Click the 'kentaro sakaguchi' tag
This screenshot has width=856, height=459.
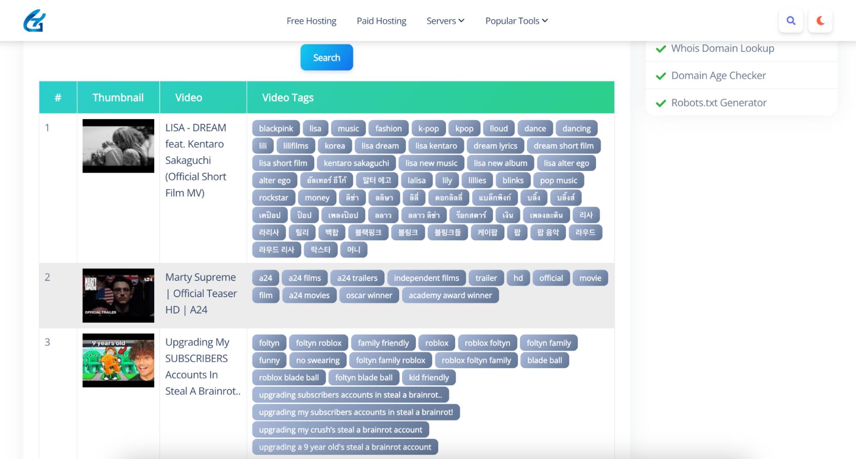click(x=356, y=163)
